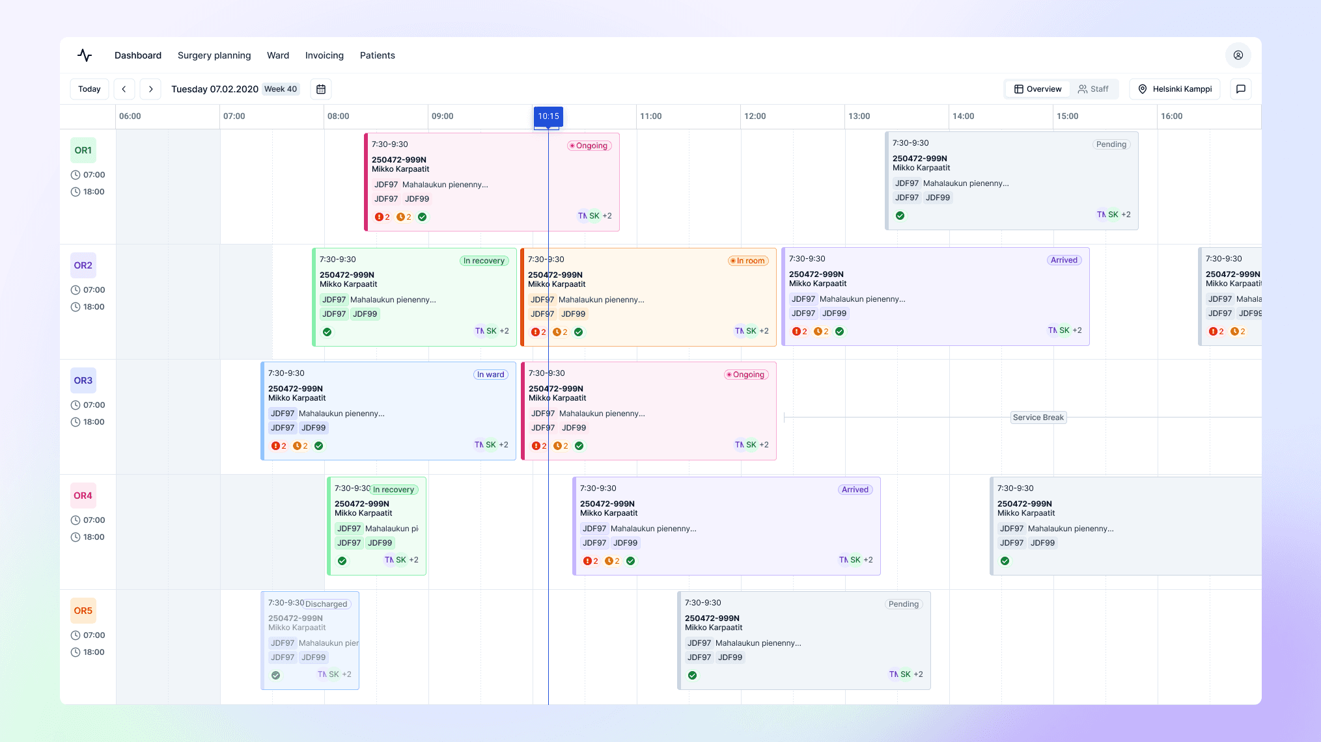Viewport: 1321px width, 742px height.
Task: Open the Invoicing tab
Action: (324, 55)
